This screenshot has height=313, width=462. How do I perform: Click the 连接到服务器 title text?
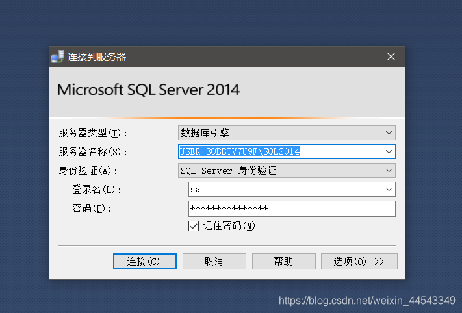point(97,57)
